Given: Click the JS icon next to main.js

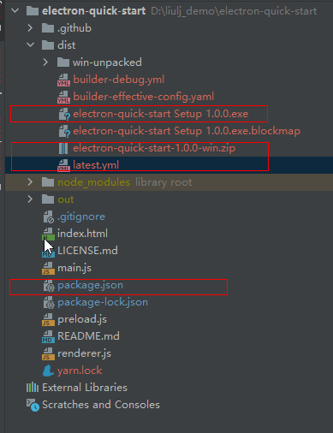Looking at the screenshot, I should click(48, 268).
